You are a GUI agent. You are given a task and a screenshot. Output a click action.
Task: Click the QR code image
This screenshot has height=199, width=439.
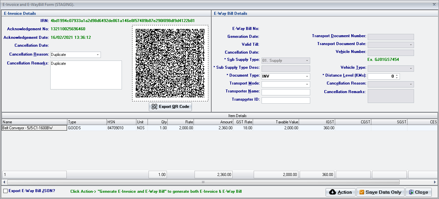click(x=170, y=63)
